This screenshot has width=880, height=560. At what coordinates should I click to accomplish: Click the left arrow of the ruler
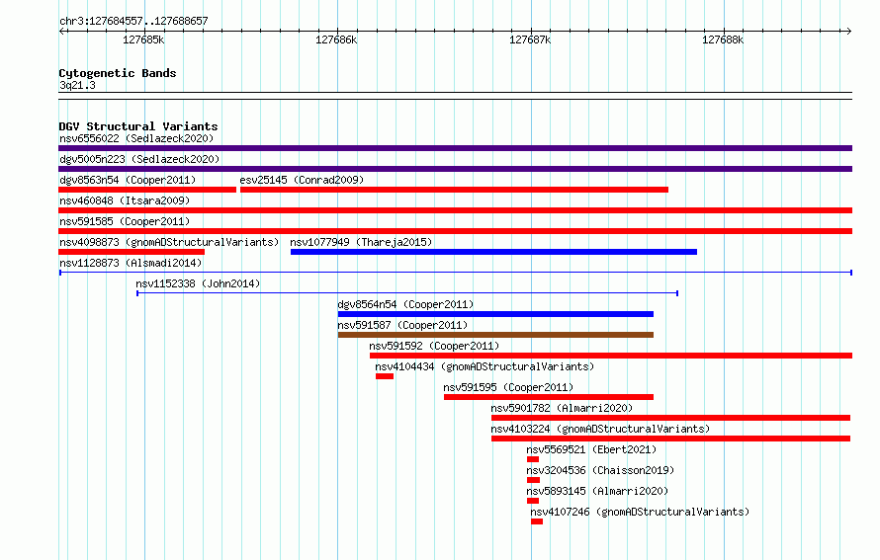[61, 31]
